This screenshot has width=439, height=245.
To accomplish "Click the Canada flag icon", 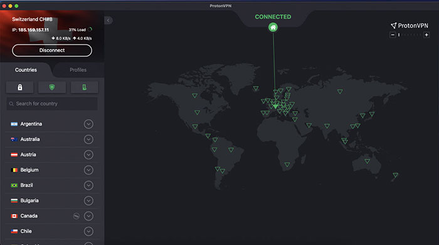I will coord(14,216).
